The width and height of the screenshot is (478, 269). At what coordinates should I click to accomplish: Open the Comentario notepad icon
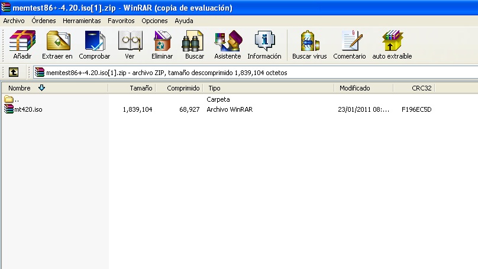click(x=352, y=40)
